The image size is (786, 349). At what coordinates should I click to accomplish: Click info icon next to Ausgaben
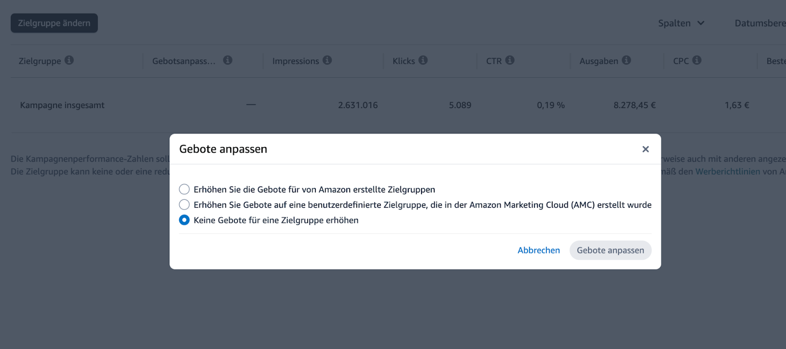click(x=626, y=60)
